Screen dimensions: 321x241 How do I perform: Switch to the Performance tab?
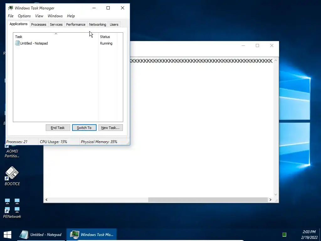(76, 24)
